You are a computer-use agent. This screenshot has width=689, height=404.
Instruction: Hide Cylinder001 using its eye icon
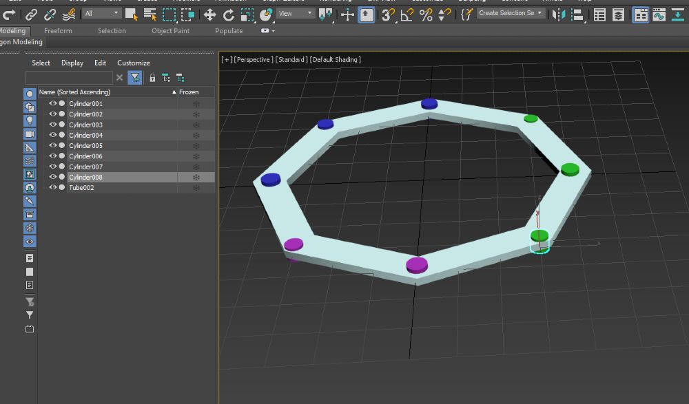click(x=53, y=104)
